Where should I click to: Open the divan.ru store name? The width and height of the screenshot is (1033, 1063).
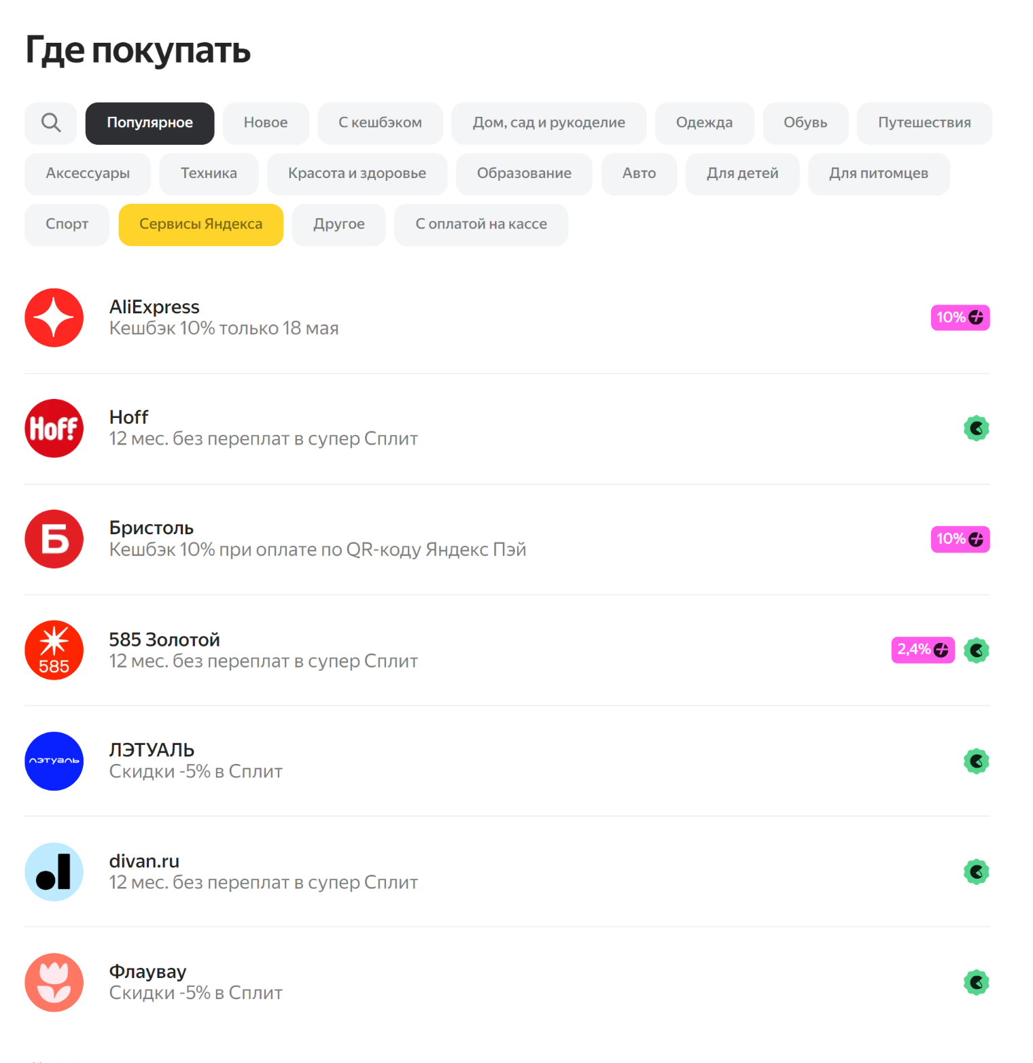point(144,861)
